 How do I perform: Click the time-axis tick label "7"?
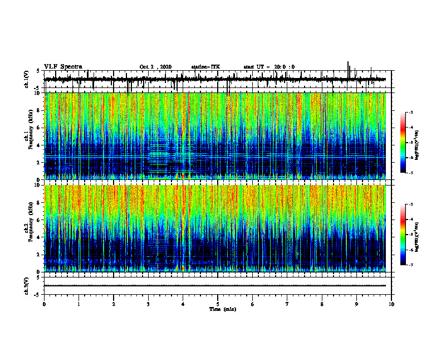[287, 304]
